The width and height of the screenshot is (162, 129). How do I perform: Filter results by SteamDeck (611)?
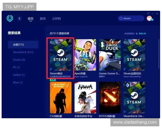coord(23,52)
